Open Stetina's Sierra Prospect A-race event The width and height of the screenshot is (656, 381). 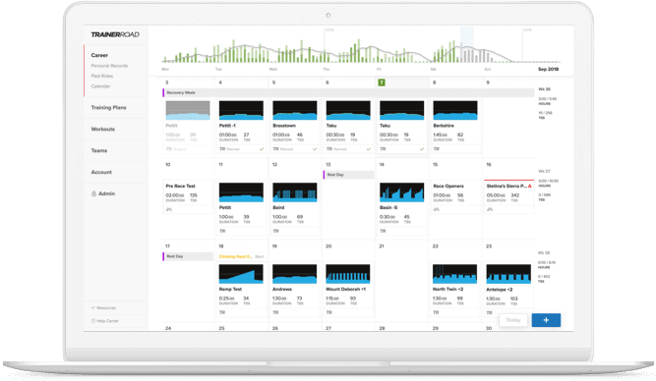(x=508, y=186)
